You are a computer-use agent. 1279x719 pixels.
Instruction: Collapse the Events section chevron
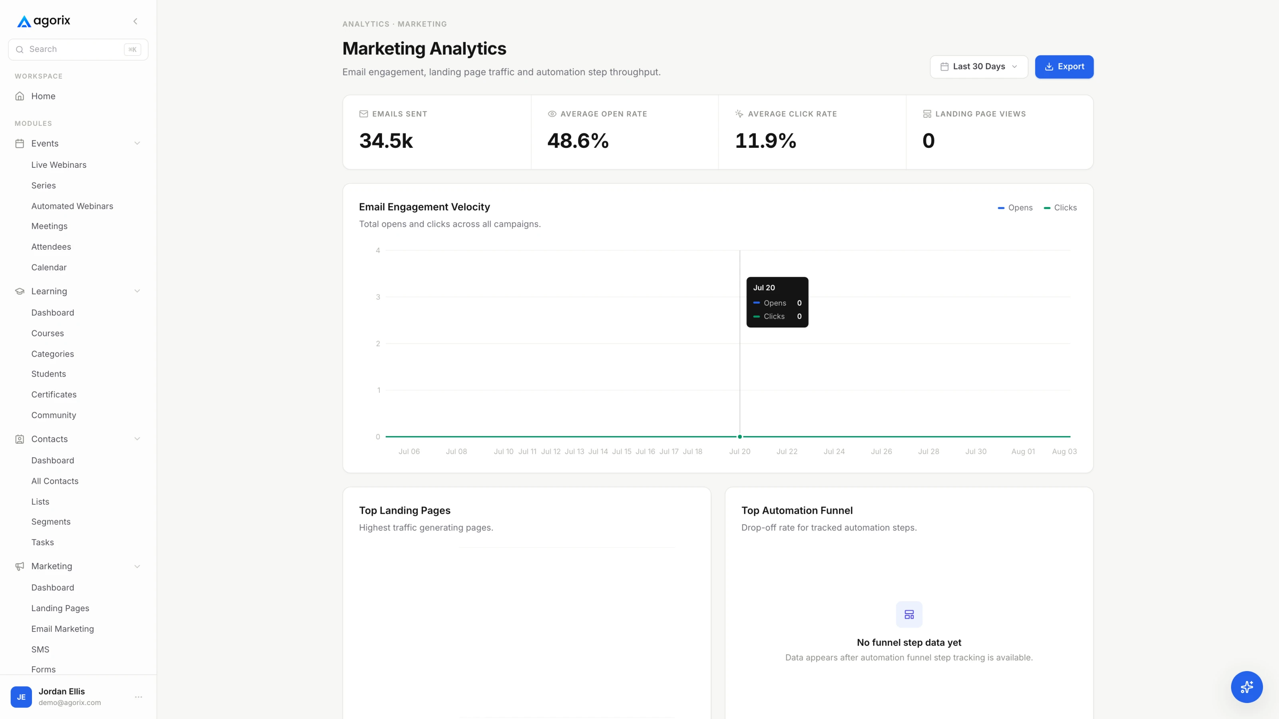click(137, 143)
